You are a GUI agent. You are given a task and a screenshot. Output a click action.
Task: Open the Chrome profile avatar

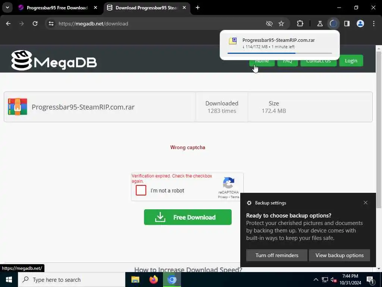[x=360, y=24]
